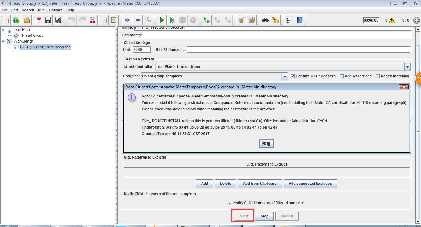Start the test with green play icon
This screenshot has height=227, width=421.
(161, 20)
